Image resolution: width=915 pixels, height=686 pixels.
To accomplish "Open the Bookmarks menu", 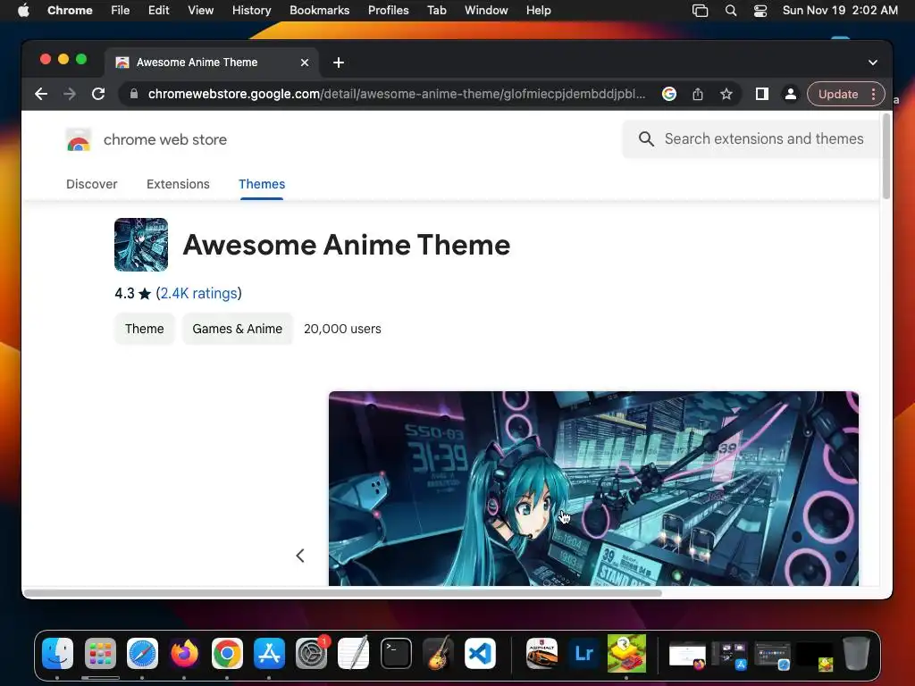I will [319, 11].
